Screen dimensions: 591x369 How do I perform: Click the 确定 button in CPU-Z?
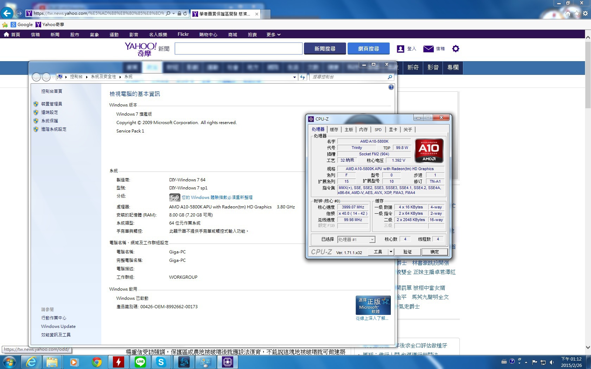(434, 252)
